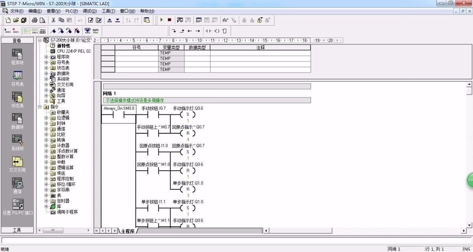Click the Cut scissors icon
473x252 pixels.
53,20
